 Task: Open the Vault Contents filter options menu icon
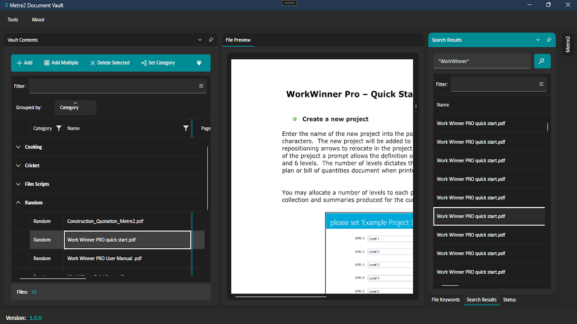pyautogui.click(x=201, y=86)
